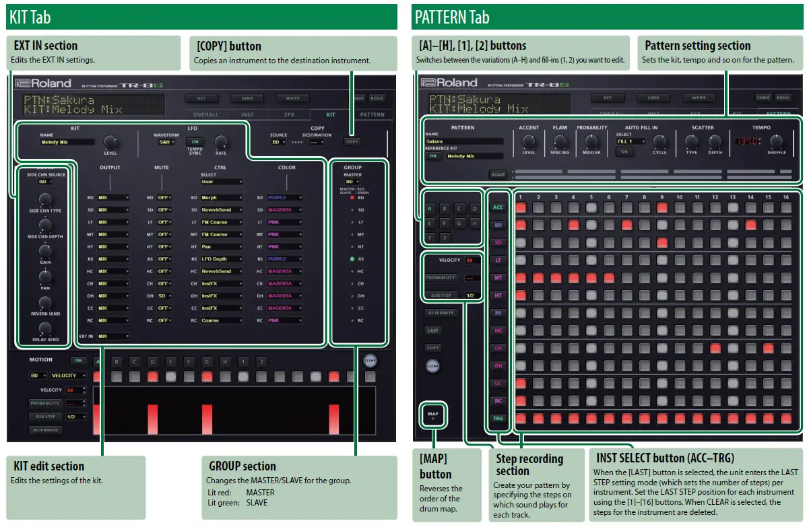Turn on AUTO FILL IN with the ON switch

point(624,151)
